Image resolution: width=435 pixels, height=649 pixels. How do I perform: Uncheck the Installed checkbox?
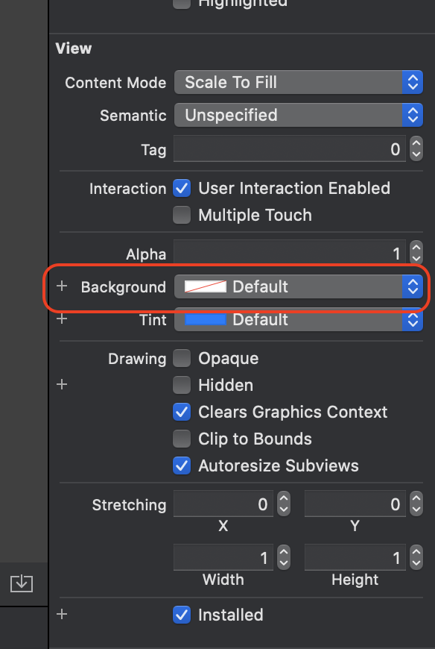(x=182, y=615)
